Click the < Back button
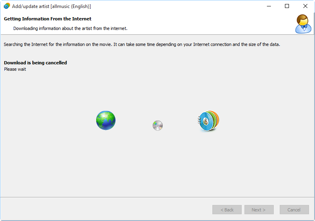 227,209
